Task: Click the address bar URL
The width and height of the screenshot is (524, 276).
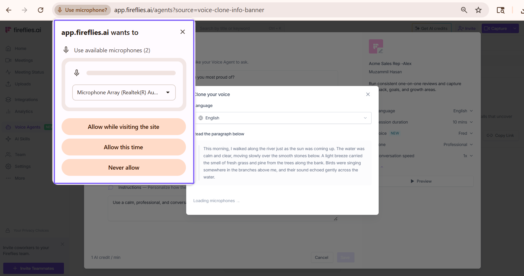Action: point(189,10)
